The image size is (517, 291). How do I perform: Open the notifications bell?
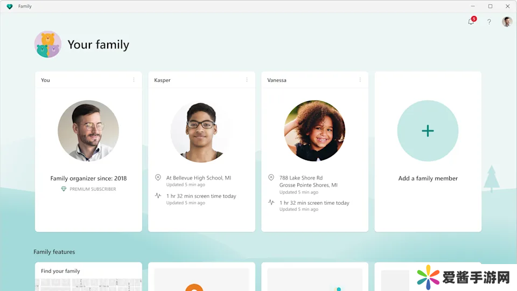click(471, 22)
